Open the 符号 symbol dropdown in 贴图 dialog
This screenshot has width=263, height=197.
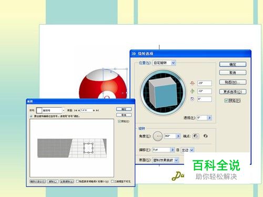click(x=63, y=110)
